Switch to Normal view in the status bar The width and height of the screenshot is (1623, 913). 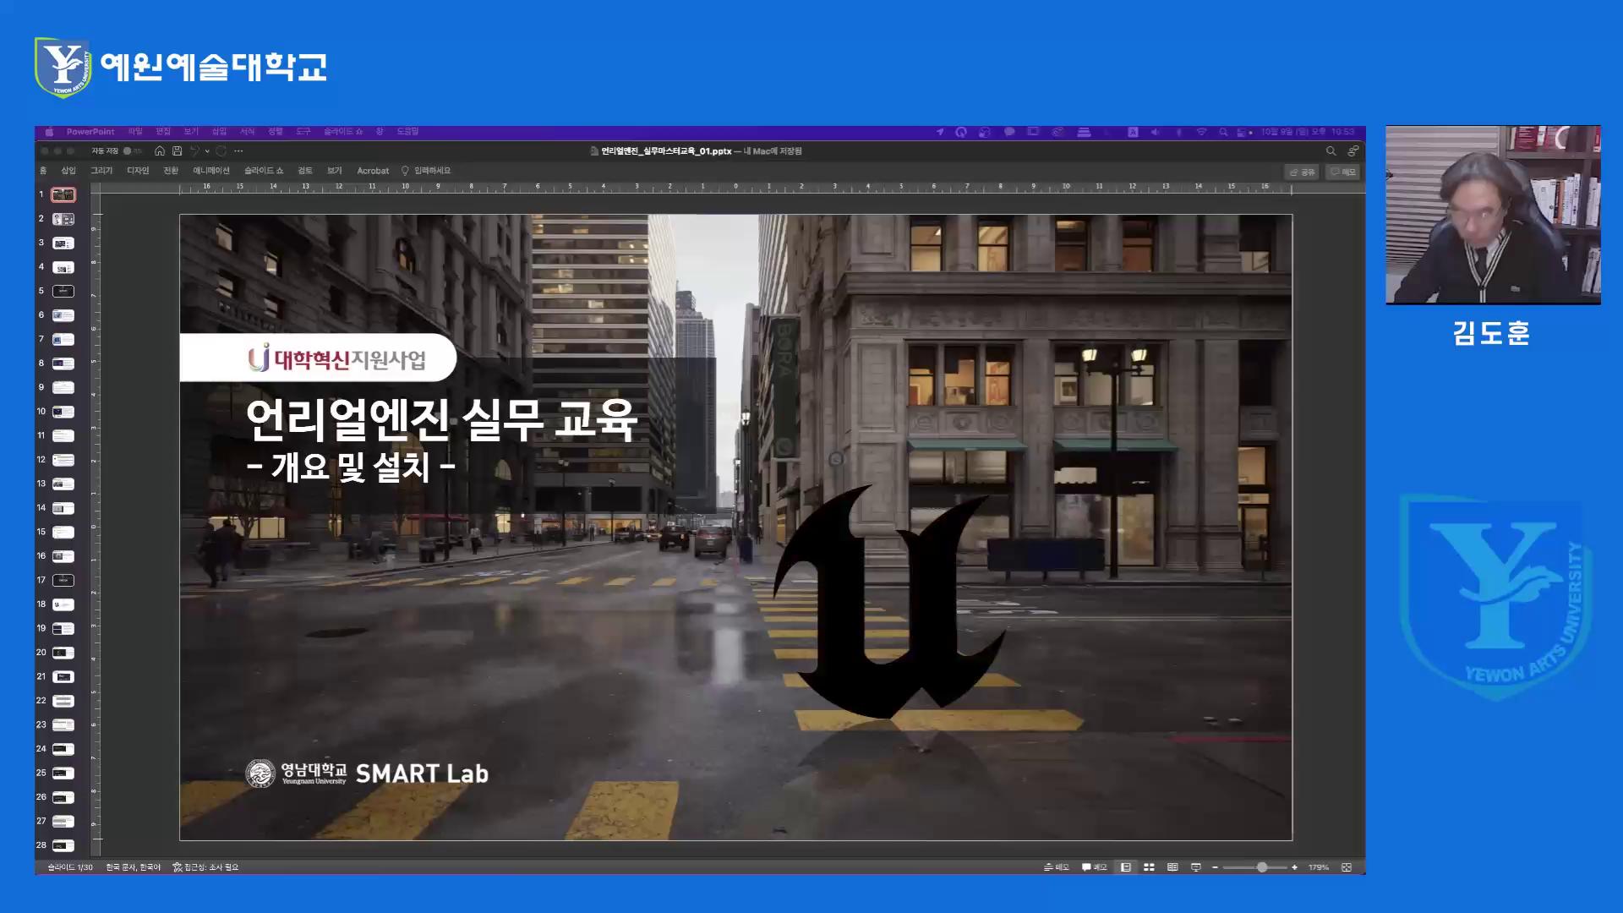[x=1125, y=867]
